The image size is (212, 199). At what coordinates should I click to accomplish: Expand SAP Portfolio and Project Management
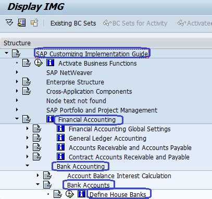point(17,109)
